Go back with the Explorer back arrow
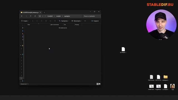Image resolution: width=178 pixels, height=100 pixels. tap(22, 16)
